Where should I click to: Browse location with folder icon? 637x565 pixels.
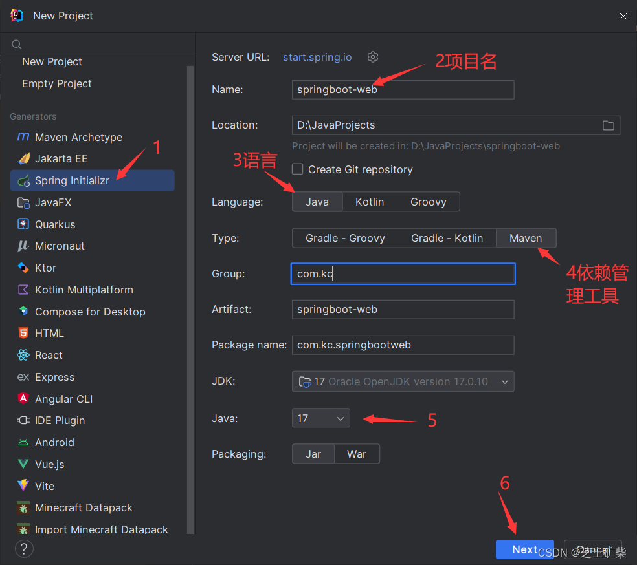pos(608,125)
